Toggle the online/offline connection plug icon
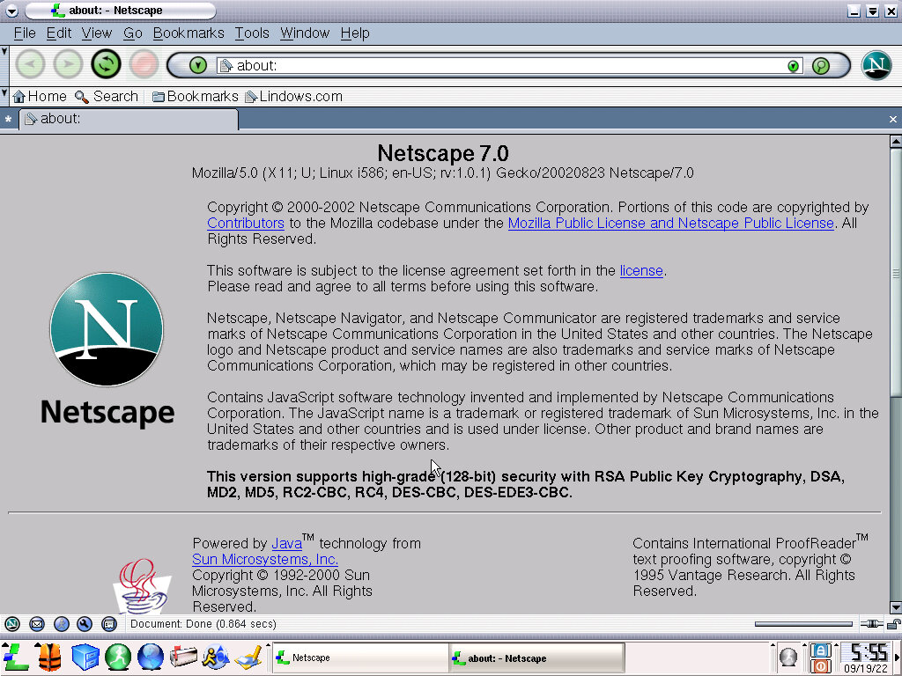The height and width of the screenshot is (676, 902). (x=870, y=623)
